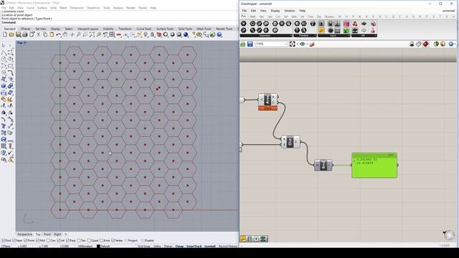The height and width of the screenshot is (258, 459).
Task: Click Grasshopper Zoom Extents target icon
Action: click(292, 44)
